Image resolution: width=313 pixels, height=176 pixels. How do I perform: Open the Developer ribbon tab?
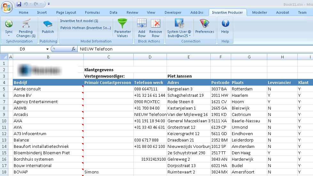pos(173,12)
